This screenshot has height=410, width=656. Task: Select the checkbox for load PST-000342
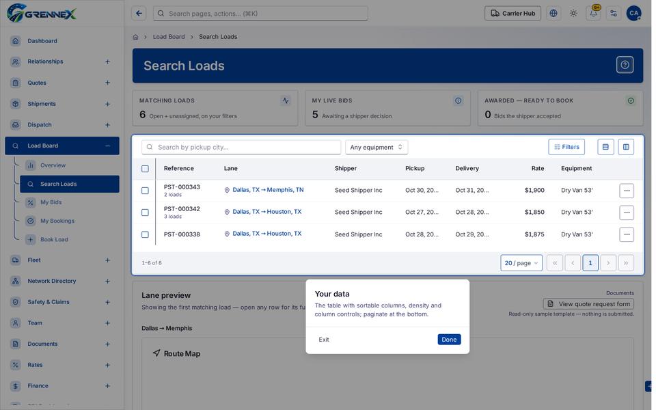point(145,212)
